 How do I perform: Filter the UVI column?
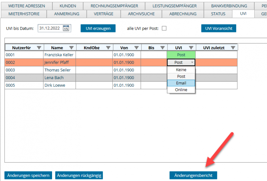(191, 48)
